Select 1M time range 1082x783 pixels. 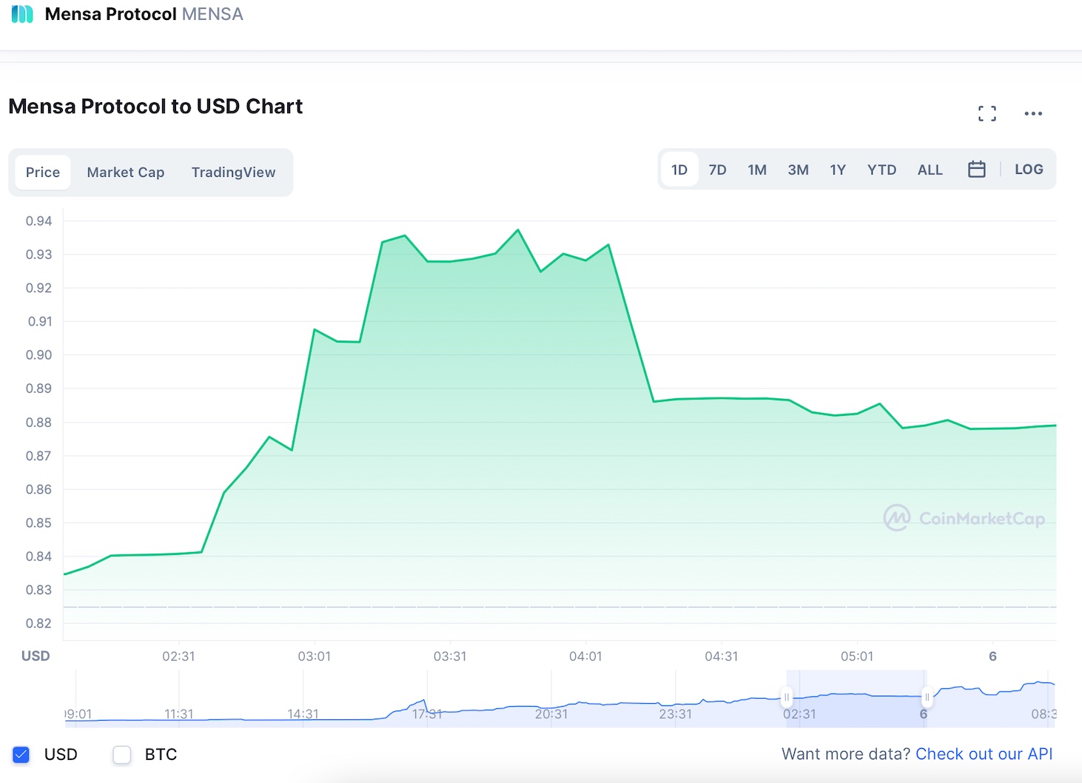[x=757, y=169]
